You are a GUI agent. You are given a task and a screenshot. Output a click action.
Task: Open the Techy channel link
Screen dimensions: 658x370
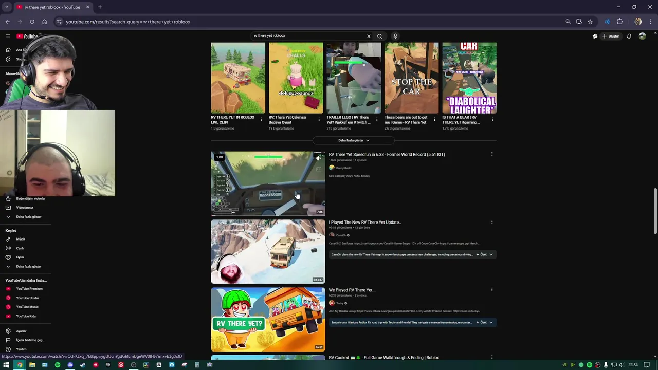[339, 303]
